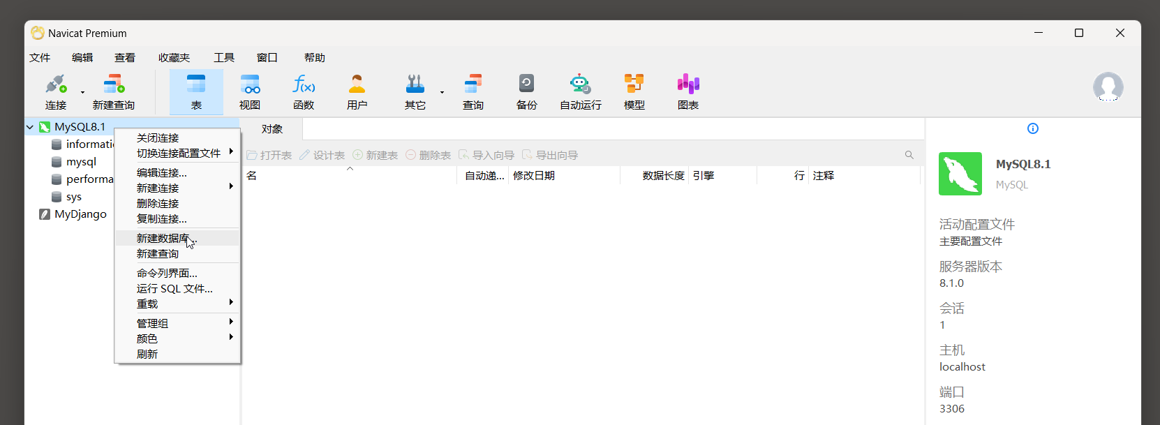Open the 查看 menu
The width and height of the screenshot is (1160, 425).
(125, 58)
